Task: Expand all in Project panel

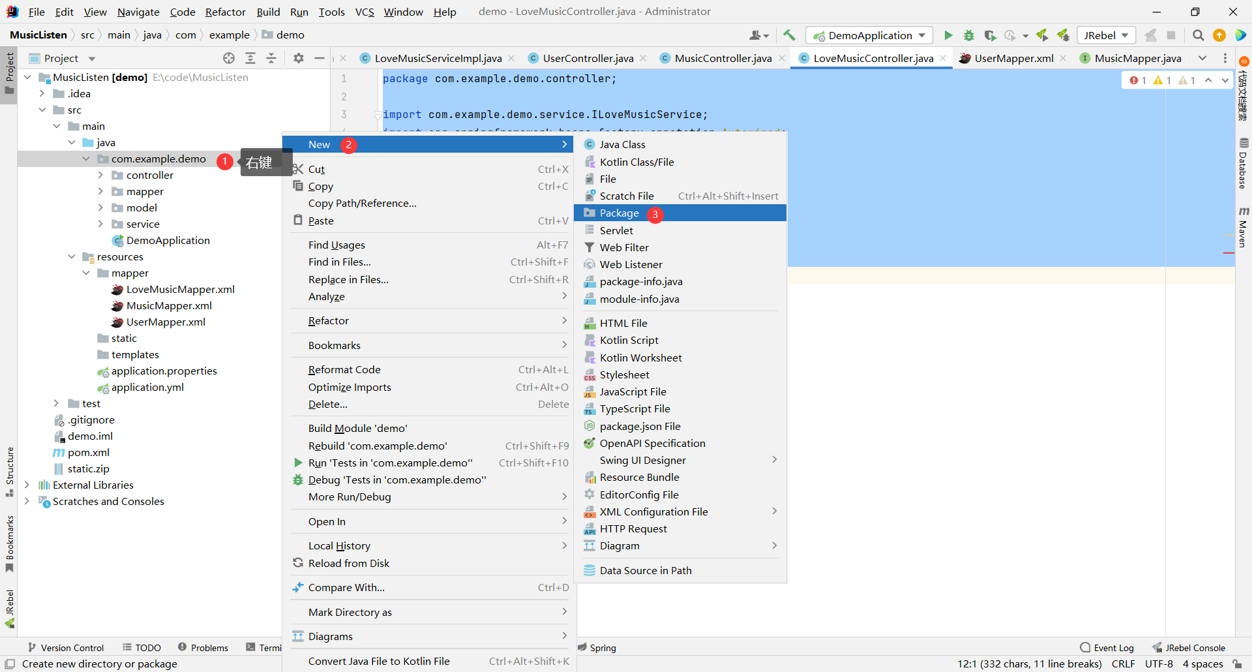Action: [x=250, y=58]
